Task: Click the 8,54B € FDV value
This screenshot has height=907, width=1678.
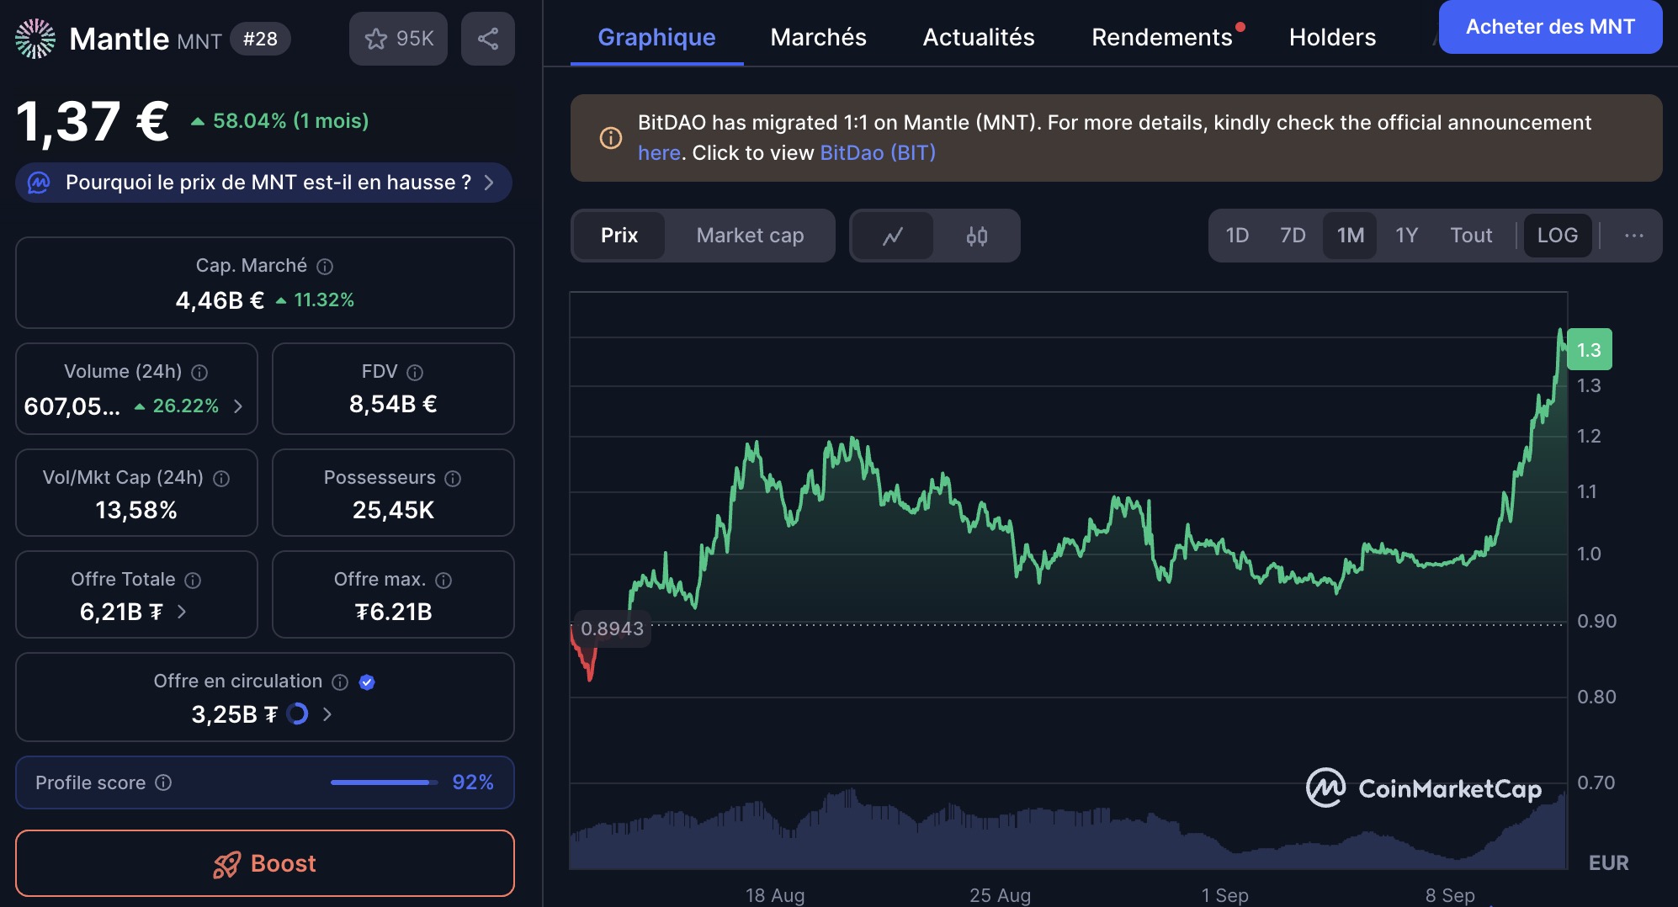Action: (393, 405)
